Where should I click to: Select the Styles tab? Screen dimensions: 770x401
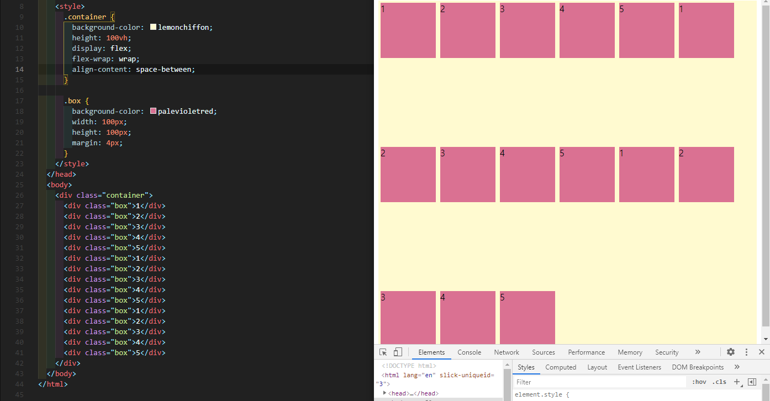[526, 367]
